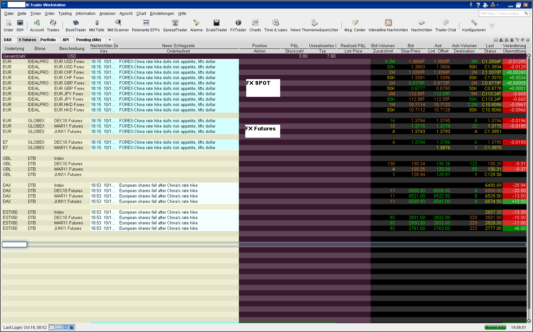Click the TWS Help Ticker Lookup field
This screenshot has width=533, height=332.
coord(501,13)
